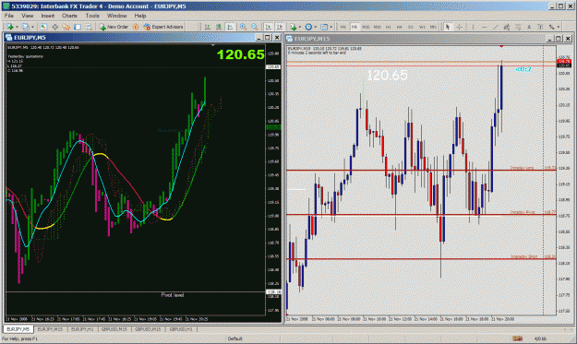Expand the Arrows dropdown arrow
The height and width of the screenshot is (344, 577).
click(559, 27)
